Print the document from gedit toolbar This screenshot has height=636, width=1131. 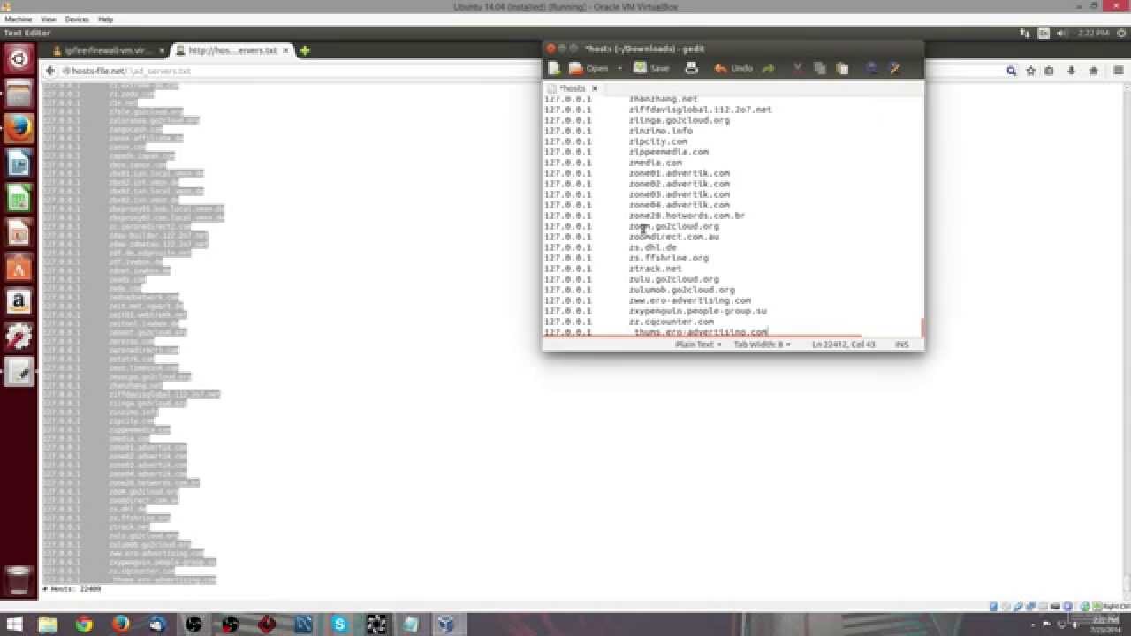point(692,68)
